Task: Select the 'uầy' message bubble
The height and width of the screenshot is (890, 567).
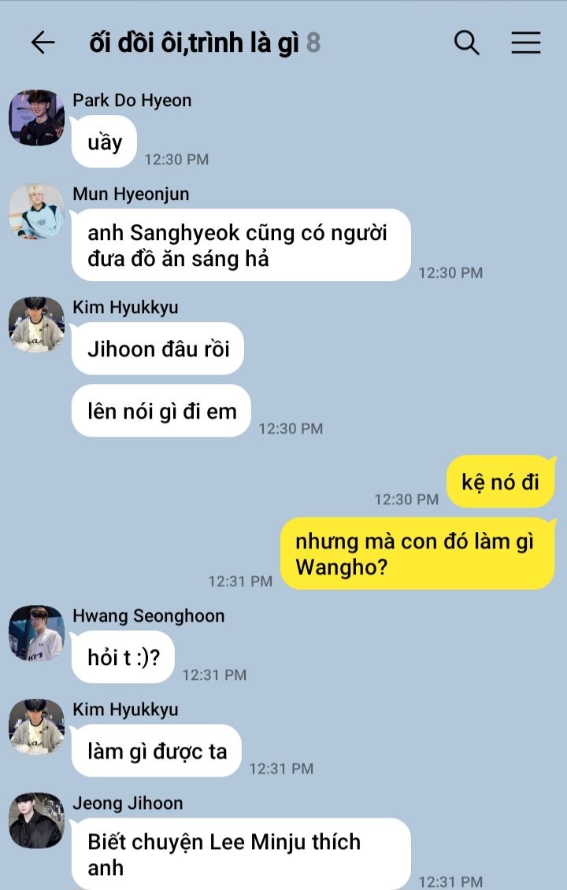Action: click(105, 142)
